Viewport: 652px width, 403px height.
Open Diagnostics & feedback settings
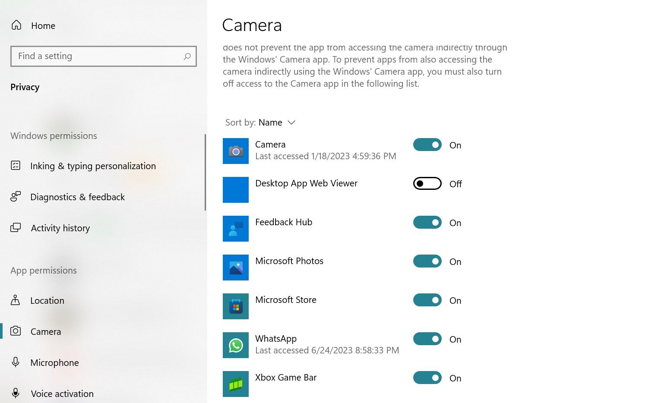click(77, 197)
